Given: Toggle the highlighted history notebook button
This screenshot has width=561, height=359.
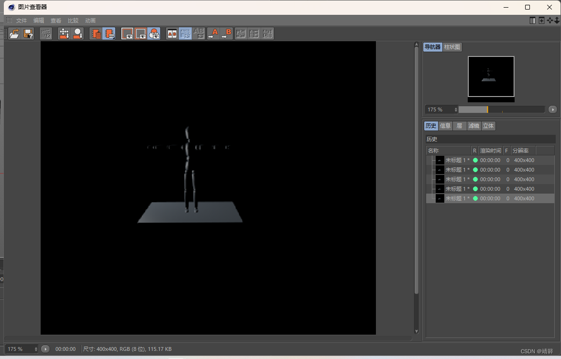Looking at the screenshot, I should (x=109, y=33).
